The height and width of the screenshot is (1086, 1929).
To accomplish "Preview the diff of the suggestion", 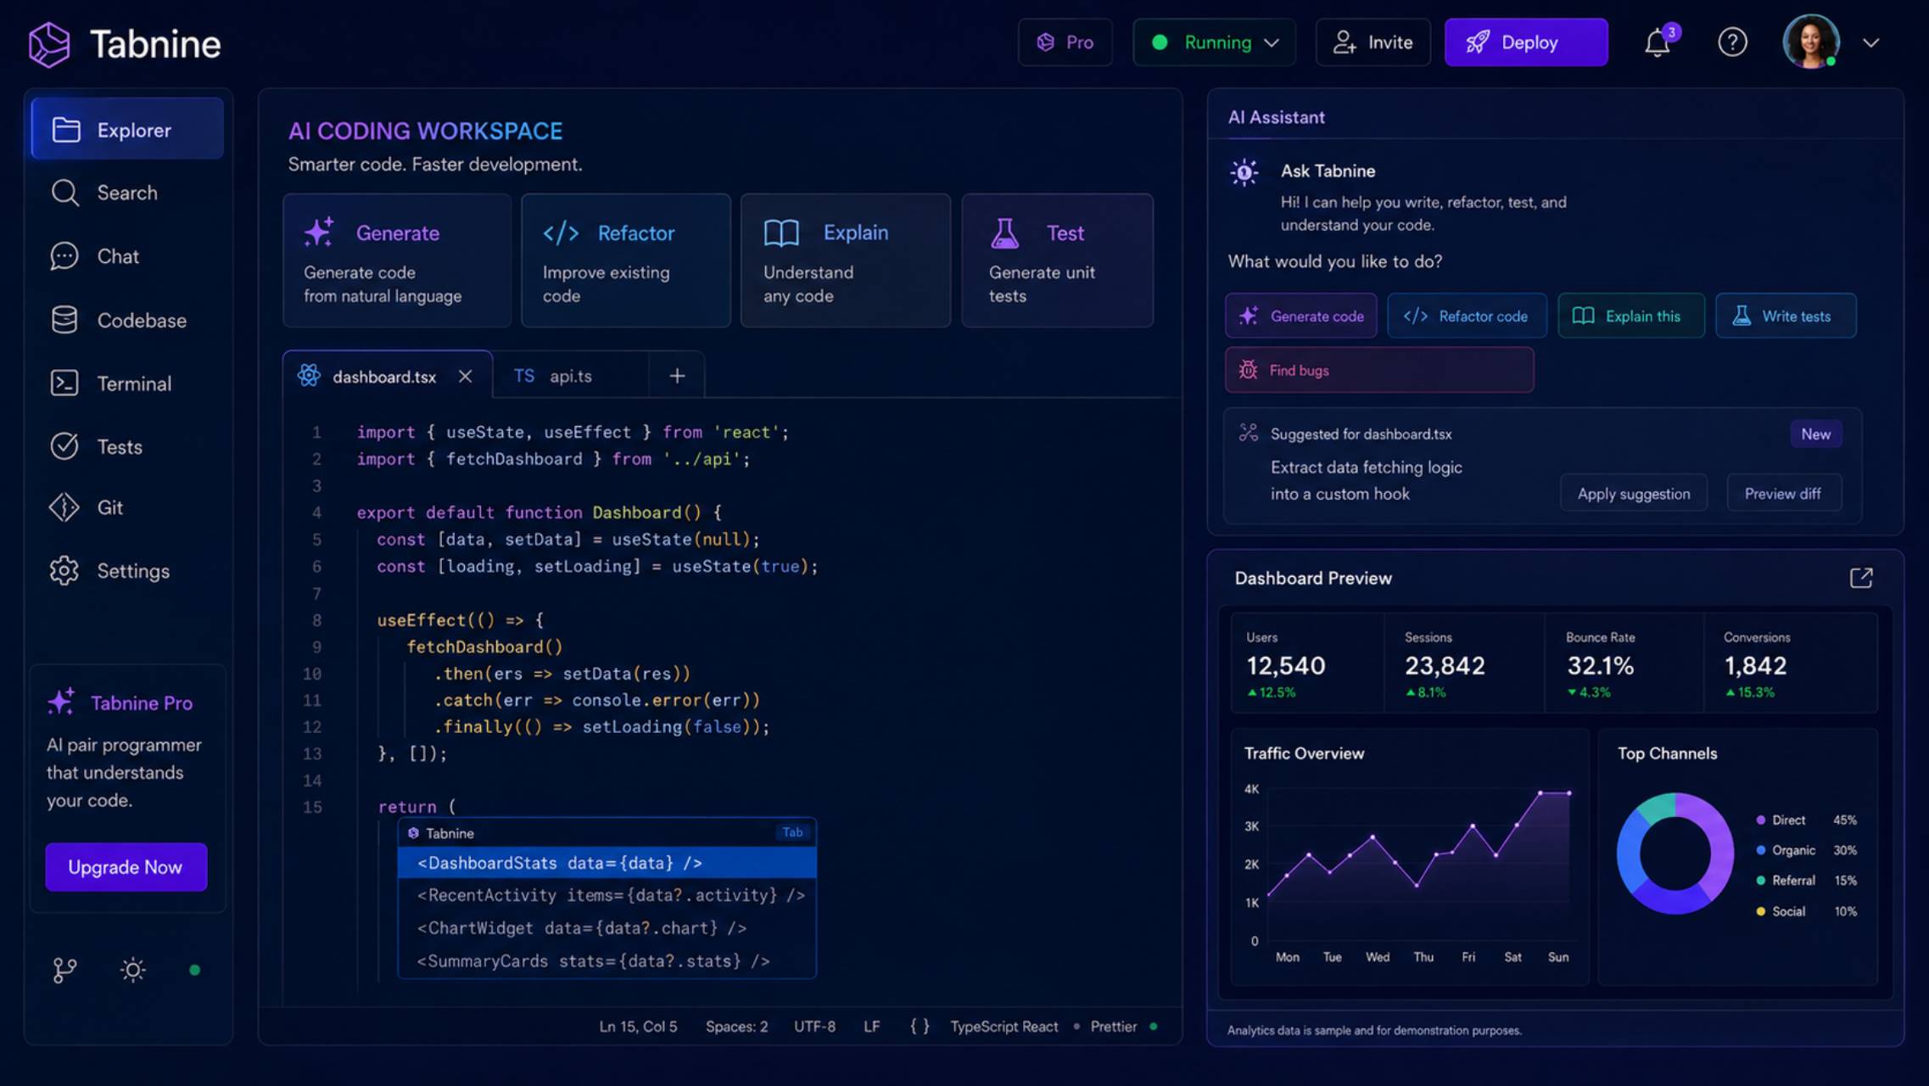I will [x=1783, y=493].
